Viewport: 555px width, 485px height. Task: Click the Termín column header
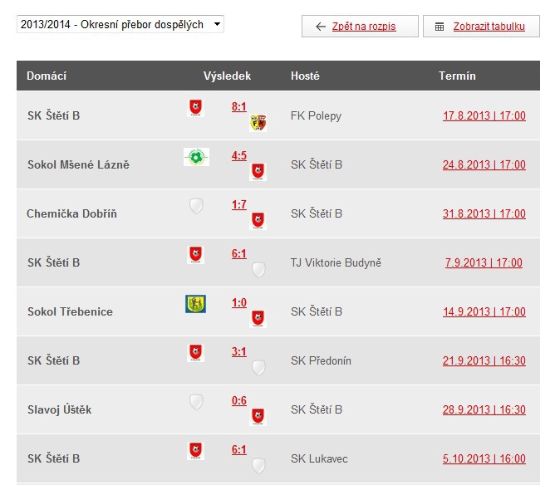tap(457, 76)
